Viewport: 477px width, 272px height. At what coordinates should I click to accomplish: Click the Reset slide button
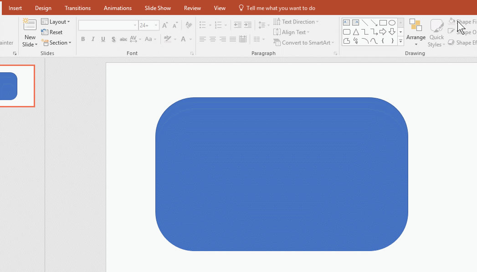click(52, 32)
